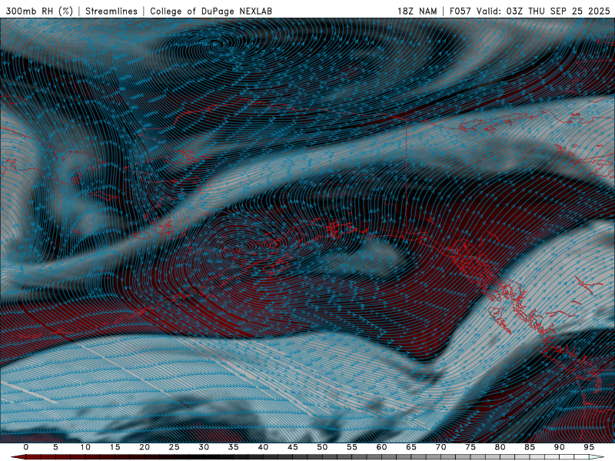Select the "0" tick label on the color scale
The image size is (615, 461).
point(26,447)
